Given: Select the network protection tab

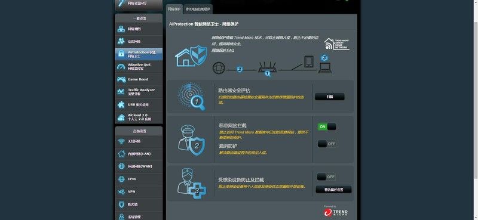Looking at the screenshot, I should 174,9.
